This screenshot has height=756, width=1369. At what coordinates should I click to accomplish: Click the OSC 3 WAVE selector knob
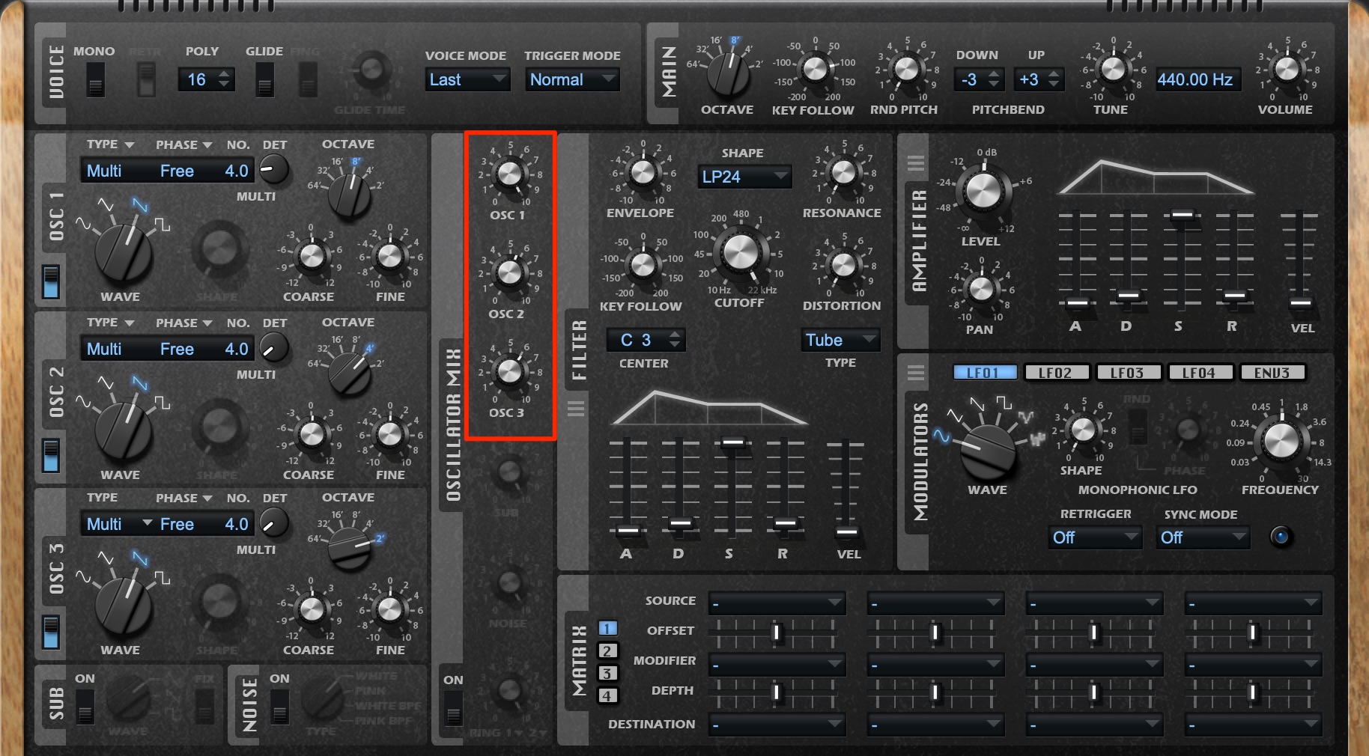(x=124, y=605)
